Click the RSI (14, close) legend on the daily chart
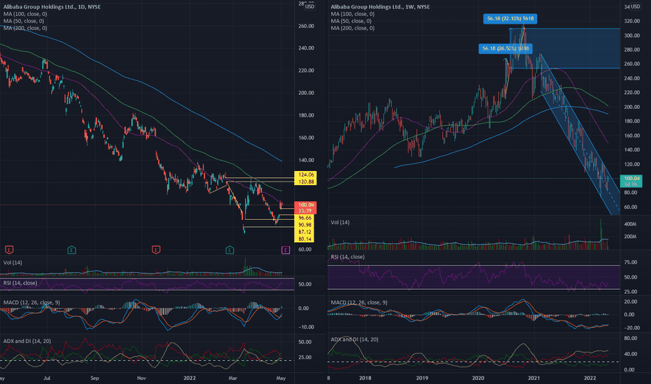The image size is (651, 384). pyautogui.click(x=20, y=283)
